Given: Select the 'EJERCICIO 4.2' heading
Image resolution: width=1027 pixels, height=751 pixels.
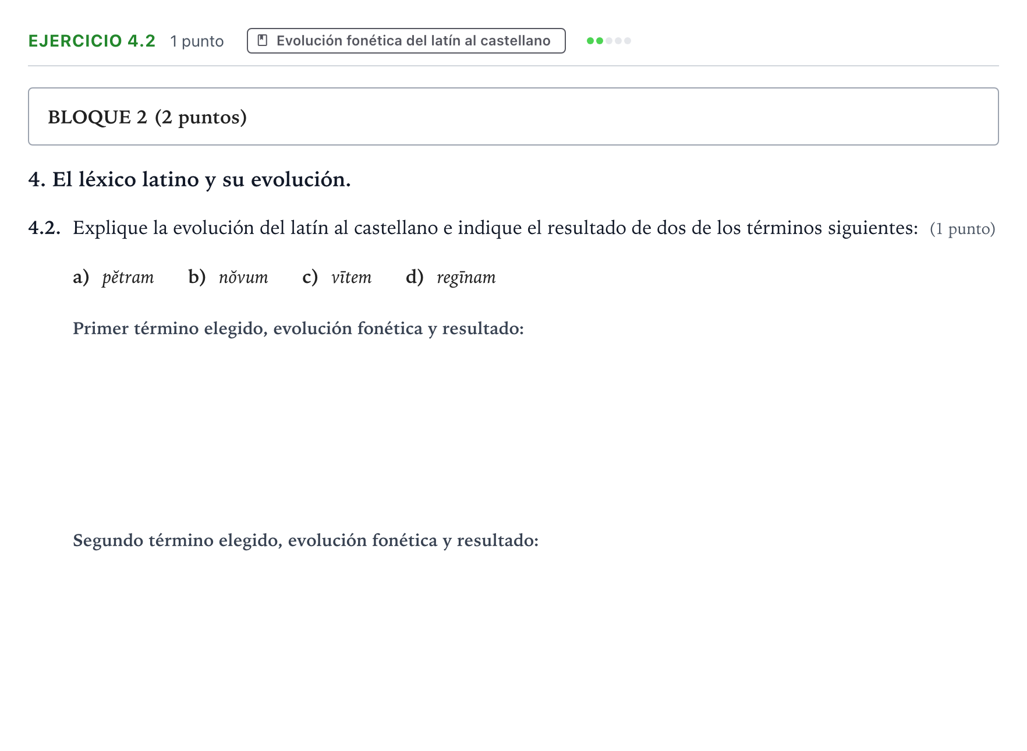Looking at the screenshot, I should [x=92, y=41].
